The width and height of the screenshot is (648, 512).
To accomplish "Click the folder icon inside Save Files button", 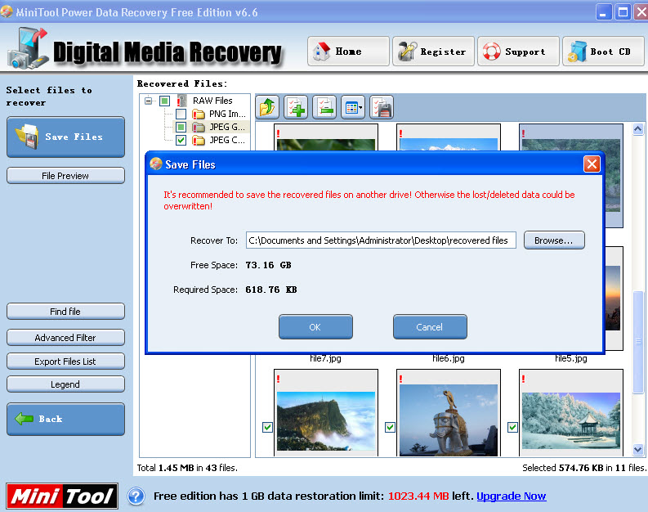I will click(x=27, y=137).
